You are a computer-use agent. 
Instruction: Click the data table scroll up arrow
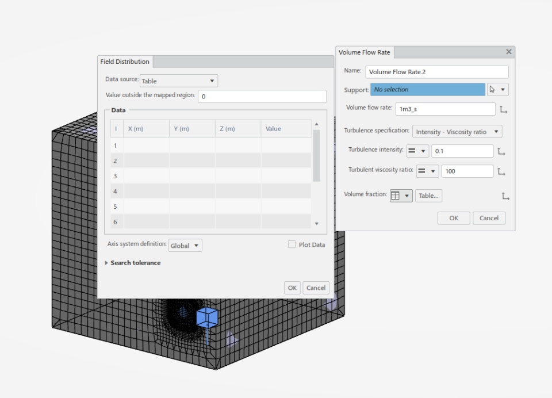pyautogui.click(x=316, y=124)
